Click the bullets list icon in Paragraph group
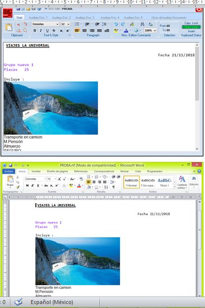 (x=77, y=24)
